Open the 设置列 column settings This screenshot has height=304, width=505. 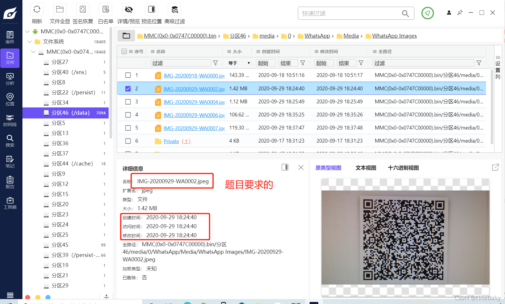(x=498, y=67)
